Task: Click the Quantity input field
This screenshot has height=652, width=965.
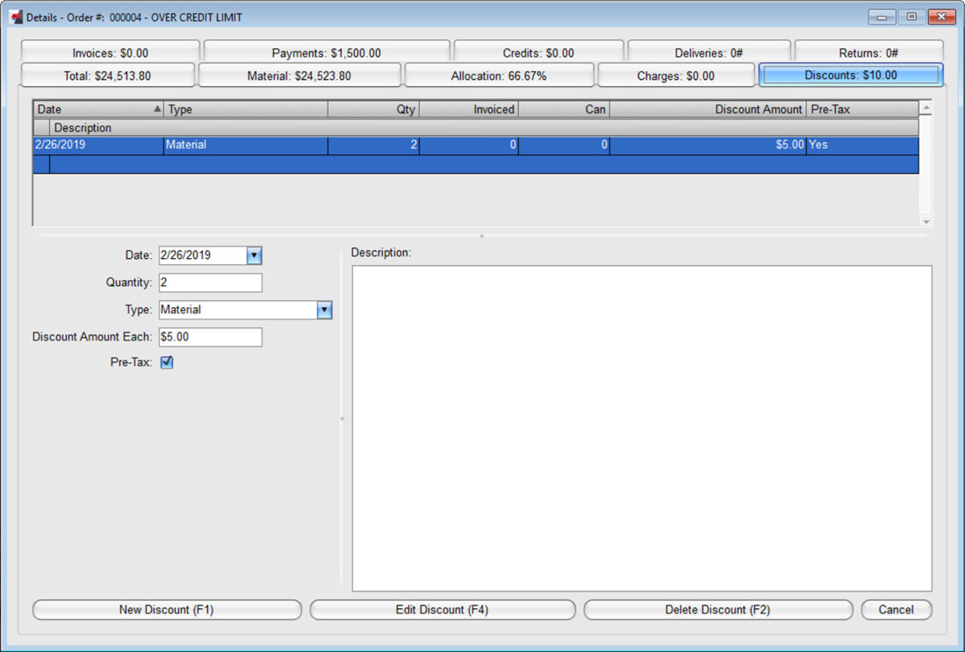Action: pos(211,283)
